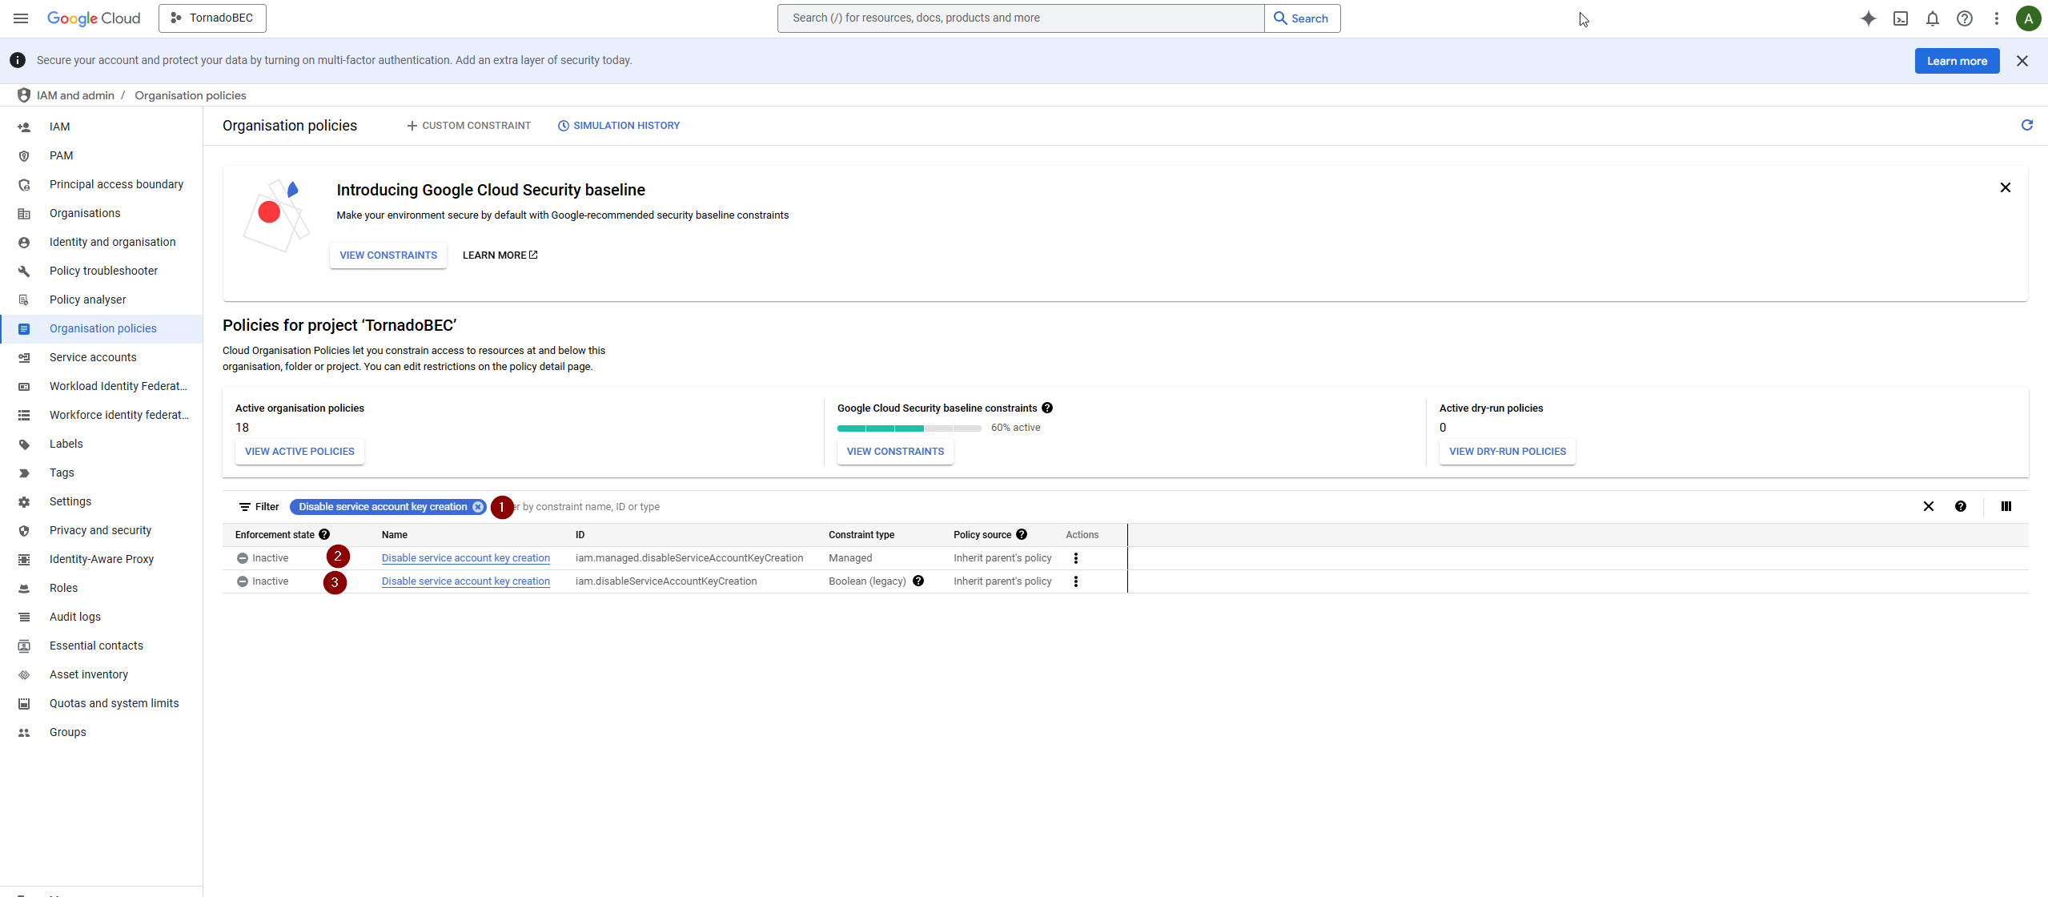
Task: Open the TornadoBEC project selector
Action: [212, 18]
